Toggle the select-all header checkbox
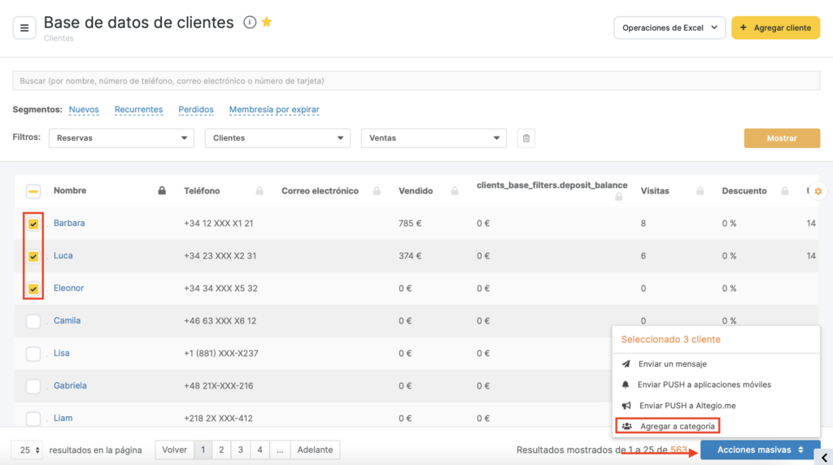This screenshot has width=833, height=465. pyautogui.click(x=33, y=191)
